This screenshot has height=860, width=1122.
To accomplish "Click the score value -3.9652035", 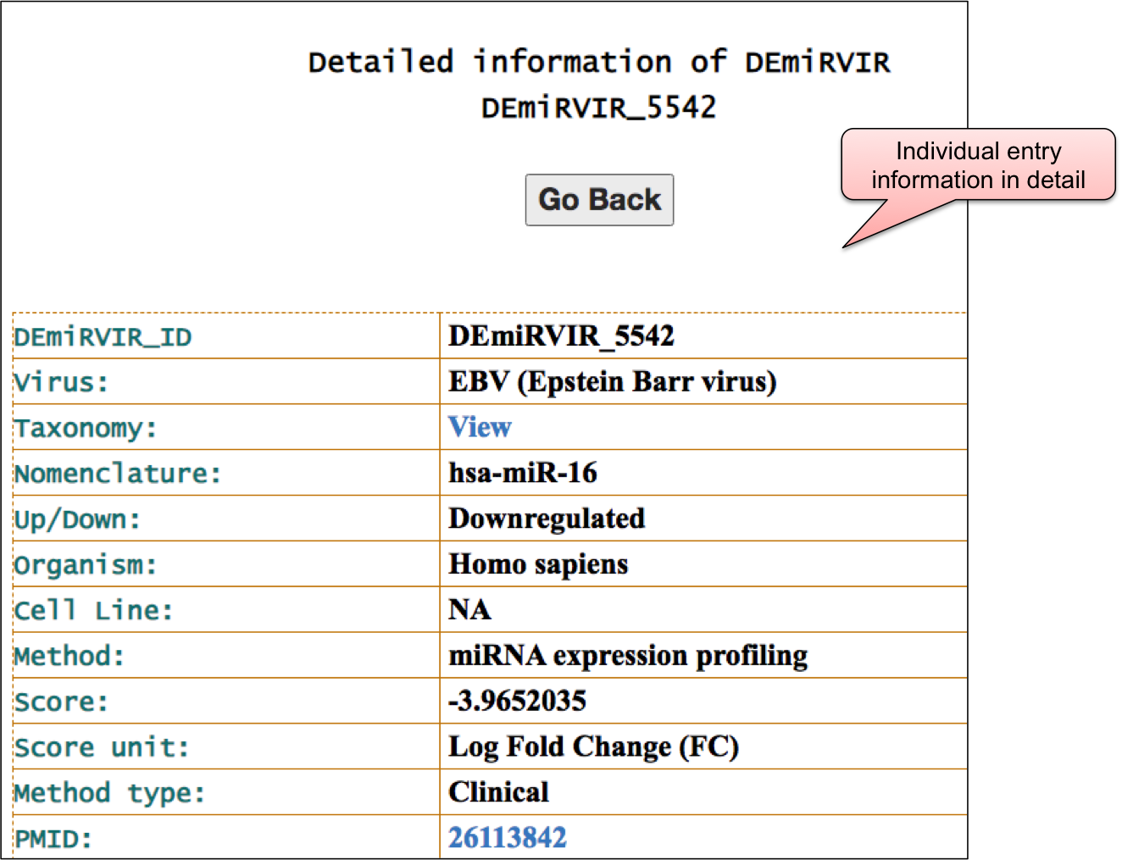I will point(517,701).
